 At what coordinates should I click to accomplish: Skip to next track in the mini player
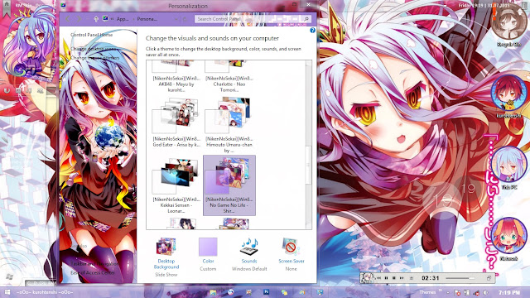click(402, 278)
